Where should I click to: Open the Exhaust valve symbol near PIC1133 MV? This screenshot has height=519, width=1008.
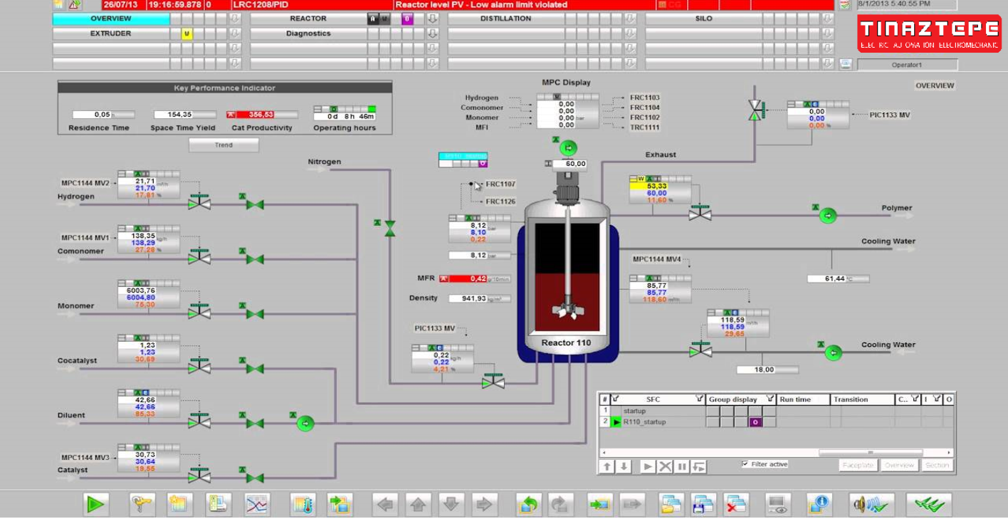click(x=755, y=111)
